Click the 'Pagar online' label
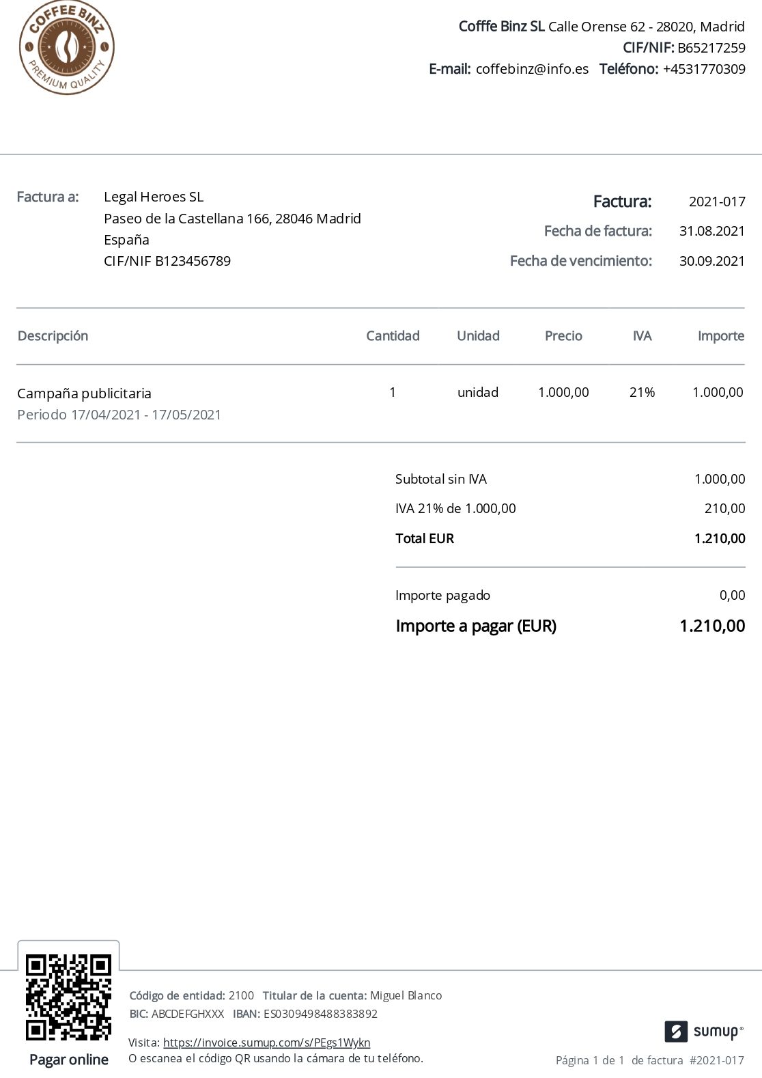 pos(69,1060)
